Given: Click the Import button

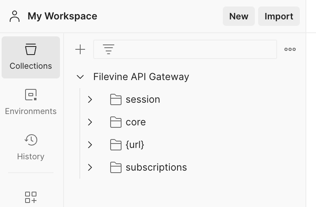Looking at the screenshot, I should click(x=279, y=16).
